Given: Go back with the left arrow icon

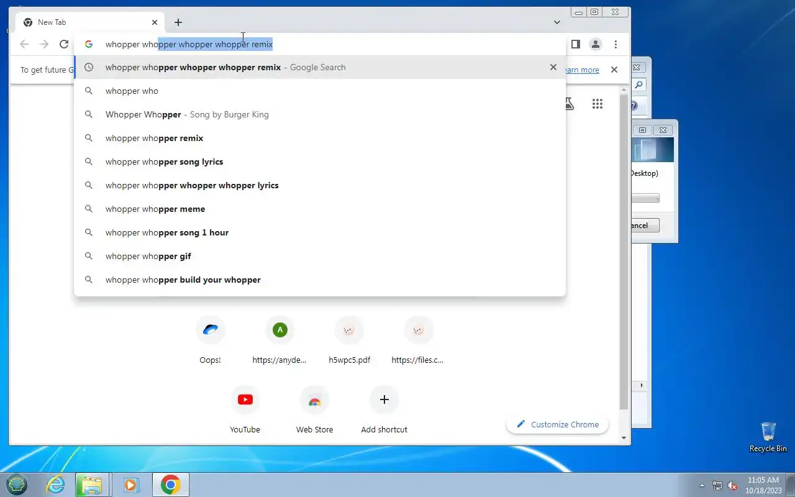Looking at the screenshot, I should 24,44.
